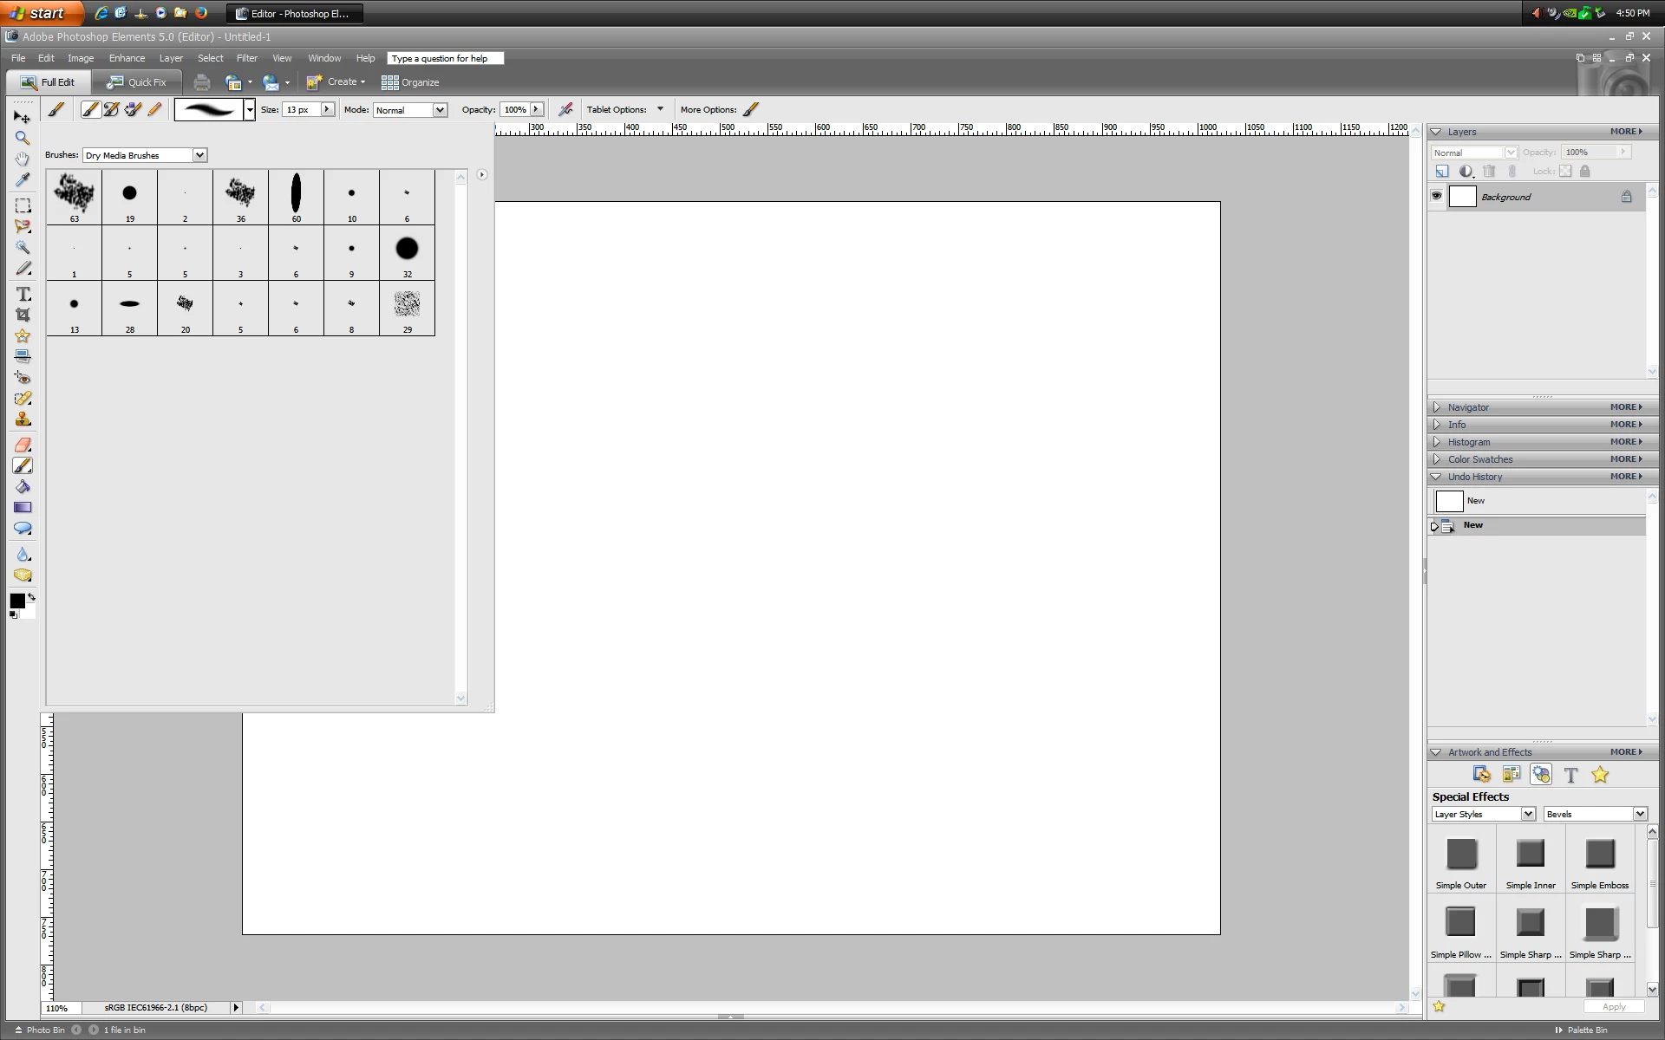The height and width of the screenshot is (1040, 1665).
Task: Select the Eyedropper tool
Action: tap(23, 180)
